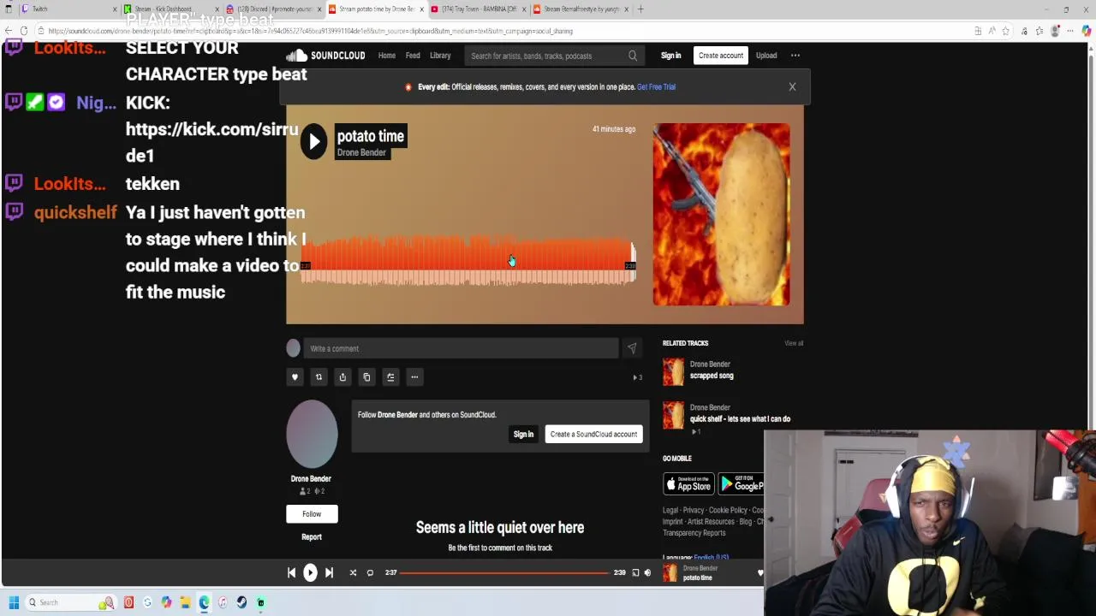
Task: Seek within the orange track waveform
Action: tap(468, 259)
